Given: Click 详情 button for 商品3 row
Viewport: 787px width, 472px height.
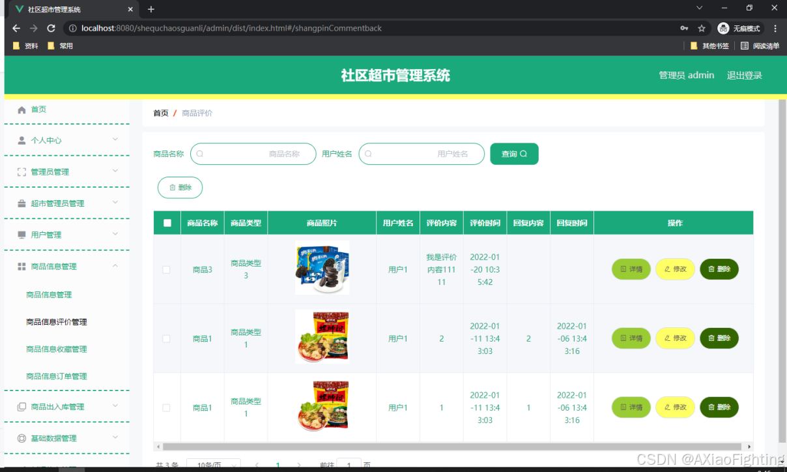Looking at the screenshot, I should tap(631, 269).
